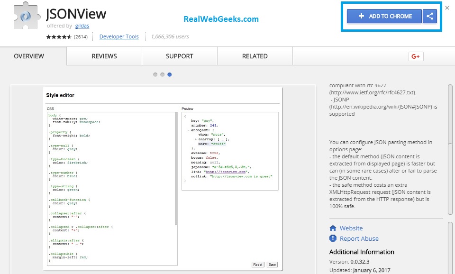Select the third screenshot carousel dot
Viewport: 455px width, 274px height.
point(170,74)
